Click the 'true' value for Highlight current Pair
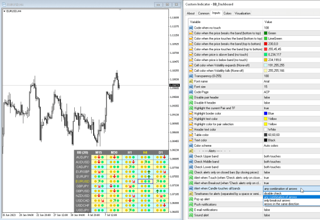This screenshot has height=220, width=320. pyautogui.click(x=266, y=108)
